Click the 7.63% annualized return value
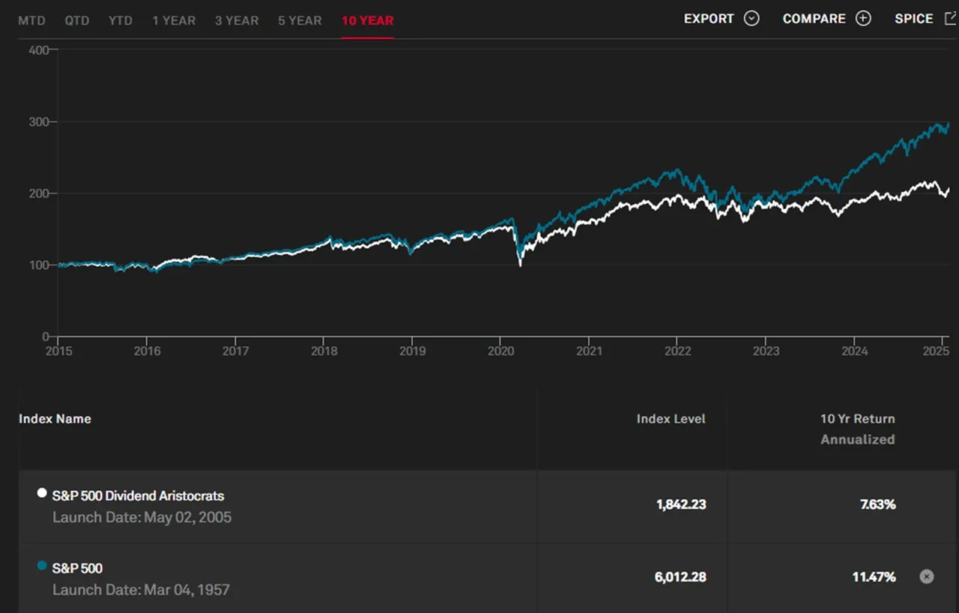This screenshot has height=613, width=959. pos(877,504)
